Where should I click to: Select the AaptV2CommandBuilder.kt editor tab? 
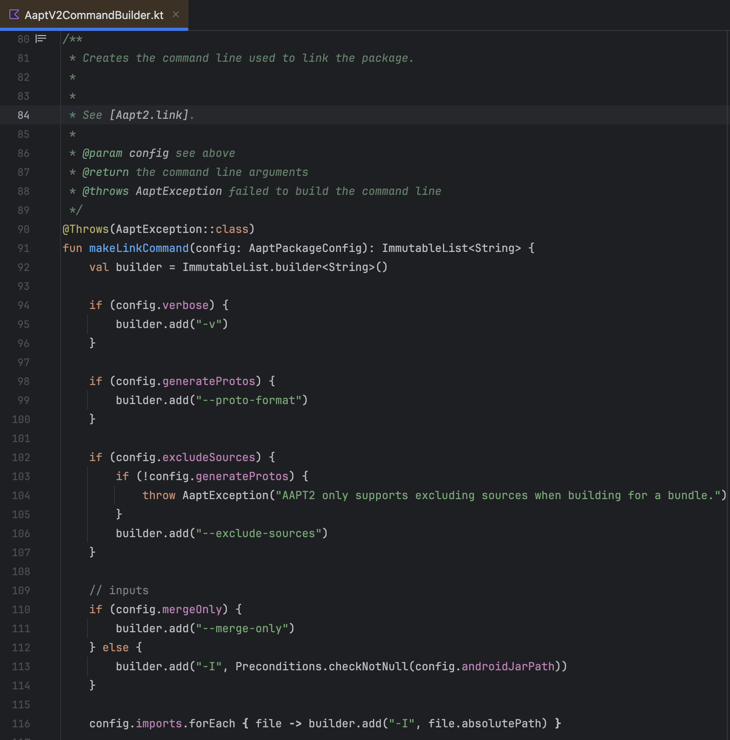(94, 15)
